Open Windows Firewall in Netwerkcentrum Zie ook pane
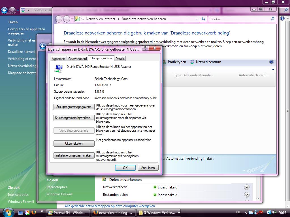 coord(59,194)
